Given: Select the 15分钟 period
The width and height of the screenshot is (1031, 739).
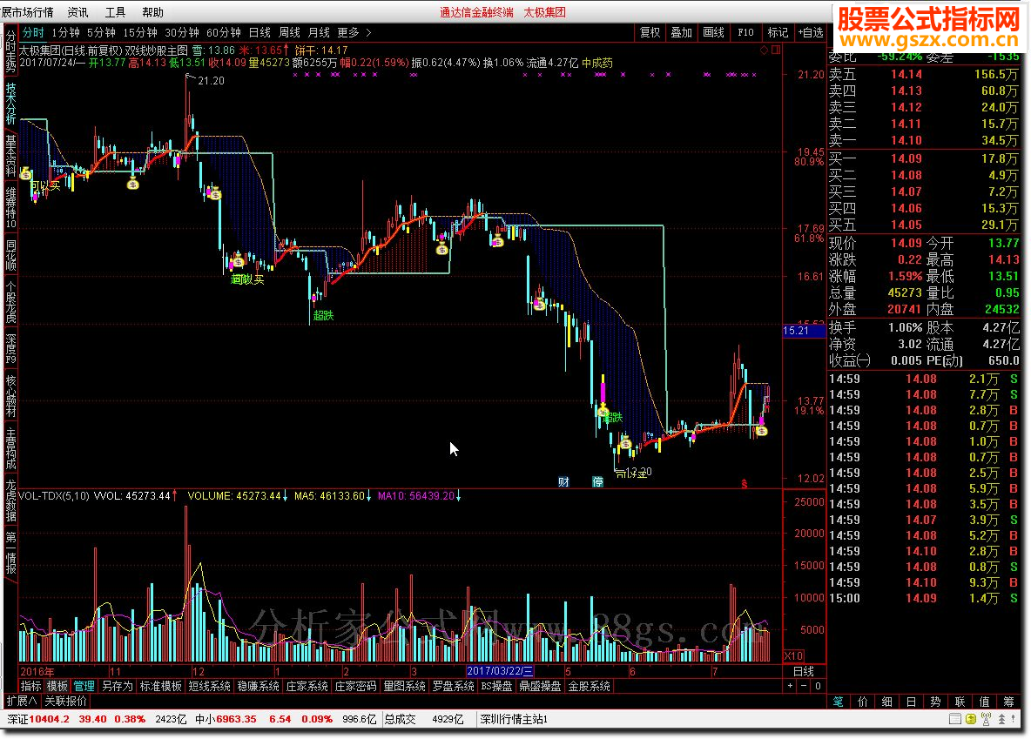Looking at the screenshot, I should click(x=140, y=32).
